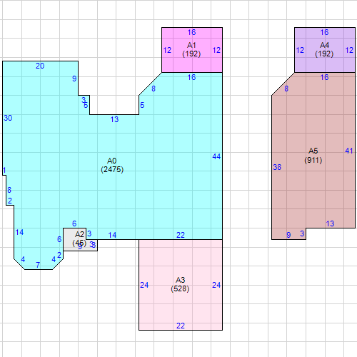This screenshot has height=357, width=357.
Task: Select the A5 (911) area label
Action: click(x=313, y=156)
